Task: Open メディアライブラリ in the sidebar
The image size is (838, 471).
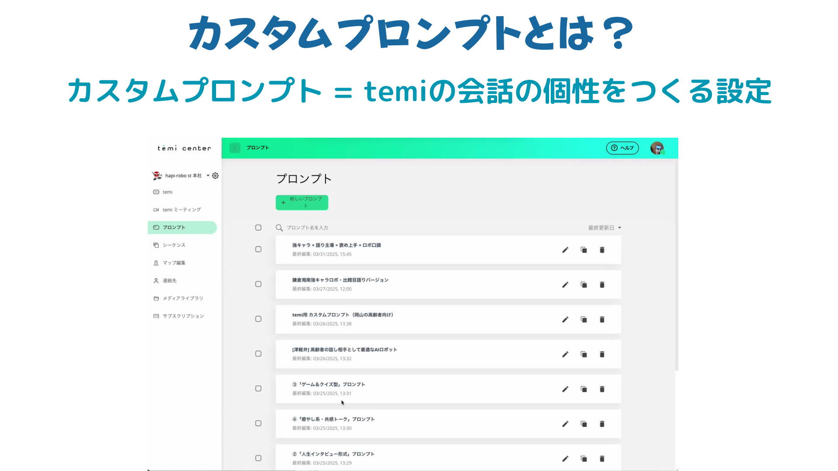Action: click(178, 298)
